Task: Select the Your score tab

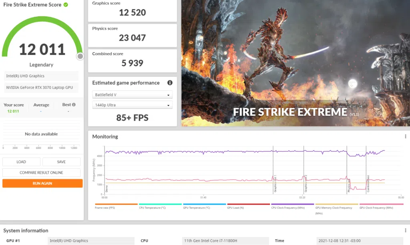Action: (x=14, y=104)
